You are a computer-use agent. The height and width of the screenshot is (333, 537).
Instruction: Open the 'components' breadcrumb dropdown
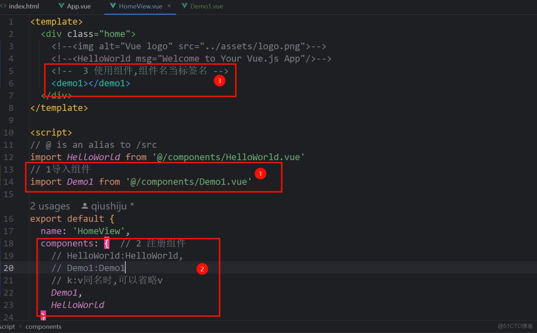click(43, 326)
